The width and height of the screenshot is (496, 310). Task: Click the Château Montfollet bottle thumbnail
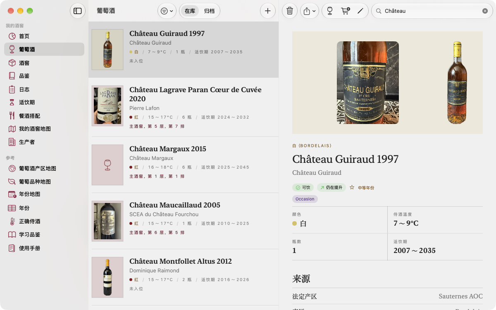(x=107, y=277)
